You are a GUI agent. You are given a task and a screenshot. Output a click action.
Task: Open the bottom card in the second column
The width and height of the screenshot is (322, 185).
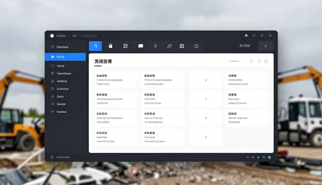163,137
